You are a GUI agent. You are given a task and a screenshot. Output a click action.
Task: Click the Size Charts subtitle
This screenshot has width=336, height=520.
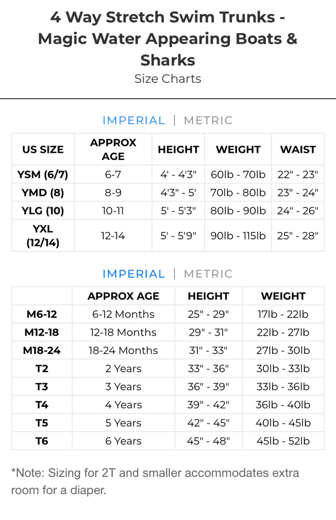(168, 79)
